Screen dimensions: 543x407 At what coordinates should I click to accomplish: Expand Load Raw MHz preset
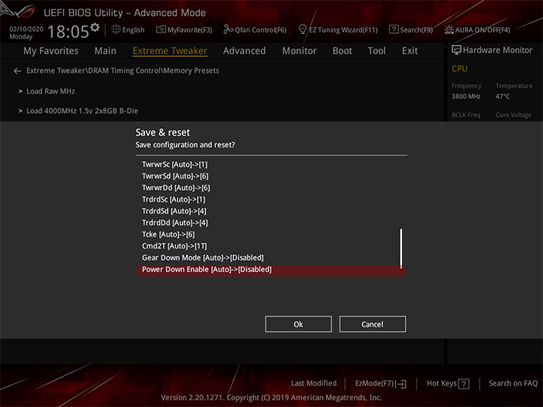coord(51,91)
